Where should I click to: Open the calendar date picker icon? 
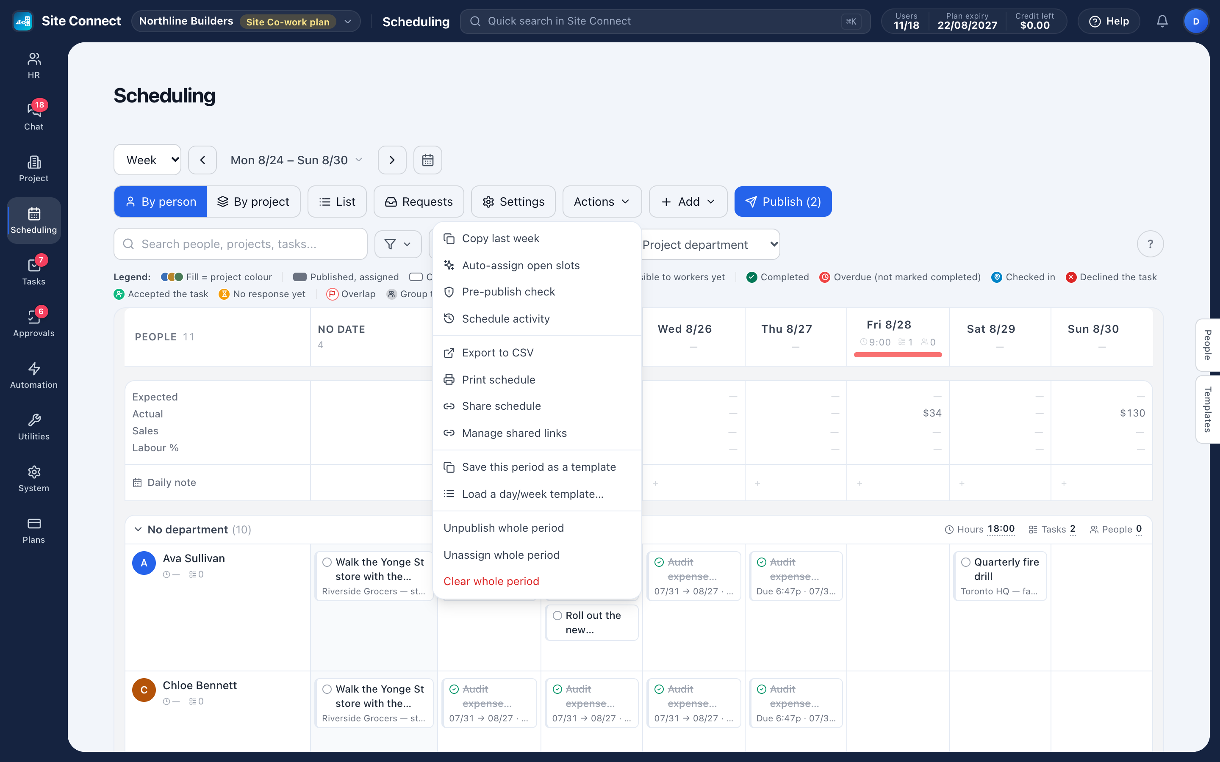pyautogui.click(x=427, y=160)
